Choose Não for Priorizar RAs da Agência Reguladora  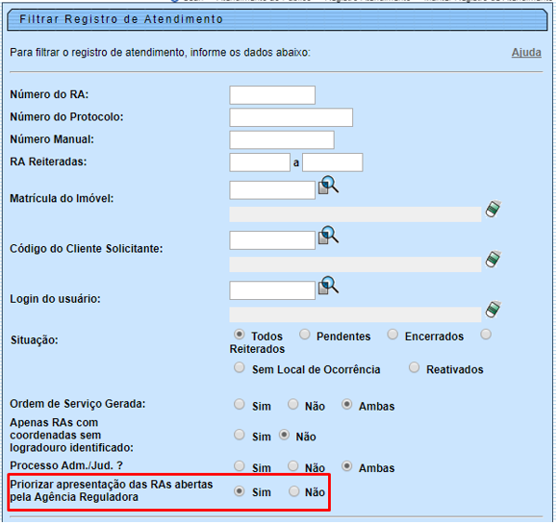point(294,491)
